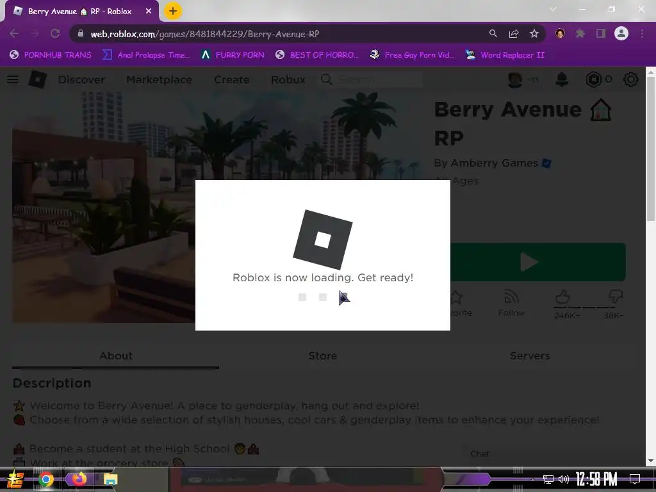Share this page icon in address bar
This screenshot has width=656, height=492.
[514, 33]
